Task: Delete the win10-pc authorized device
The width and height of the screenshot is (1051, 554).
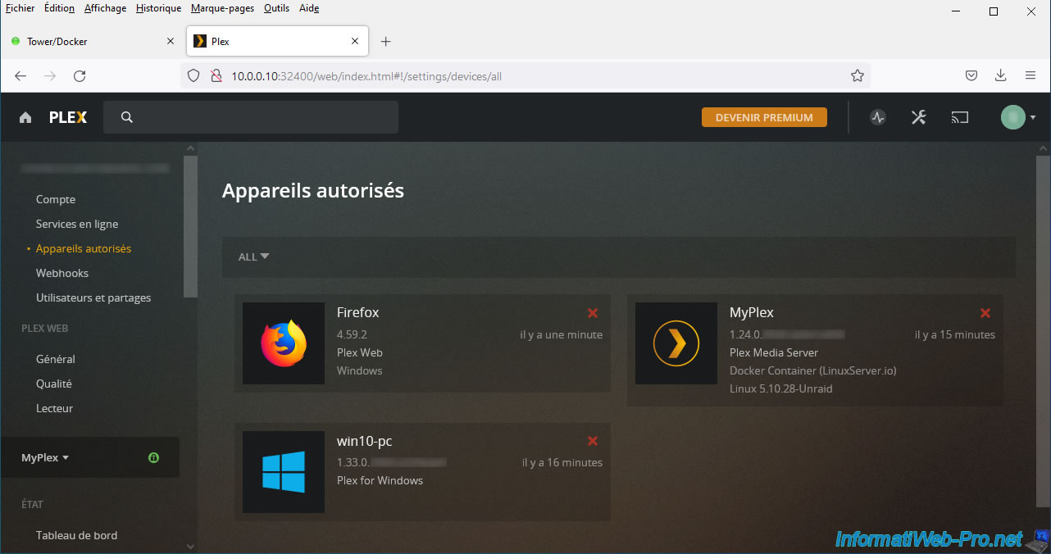Action: 593,442
